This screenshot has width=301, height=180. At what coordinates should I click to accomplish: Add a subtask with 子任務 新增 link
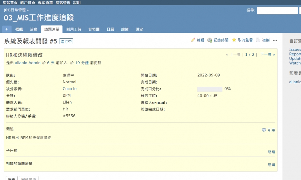tap(271, 152)
